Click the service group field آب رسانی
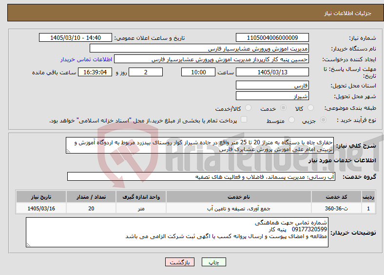384x275 pixels. click(x=201, y=176)
